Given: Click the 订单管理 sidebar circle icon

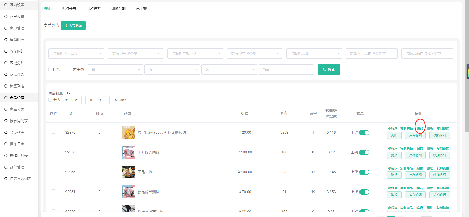Looking at the screenshot, I should coord(6,167).
